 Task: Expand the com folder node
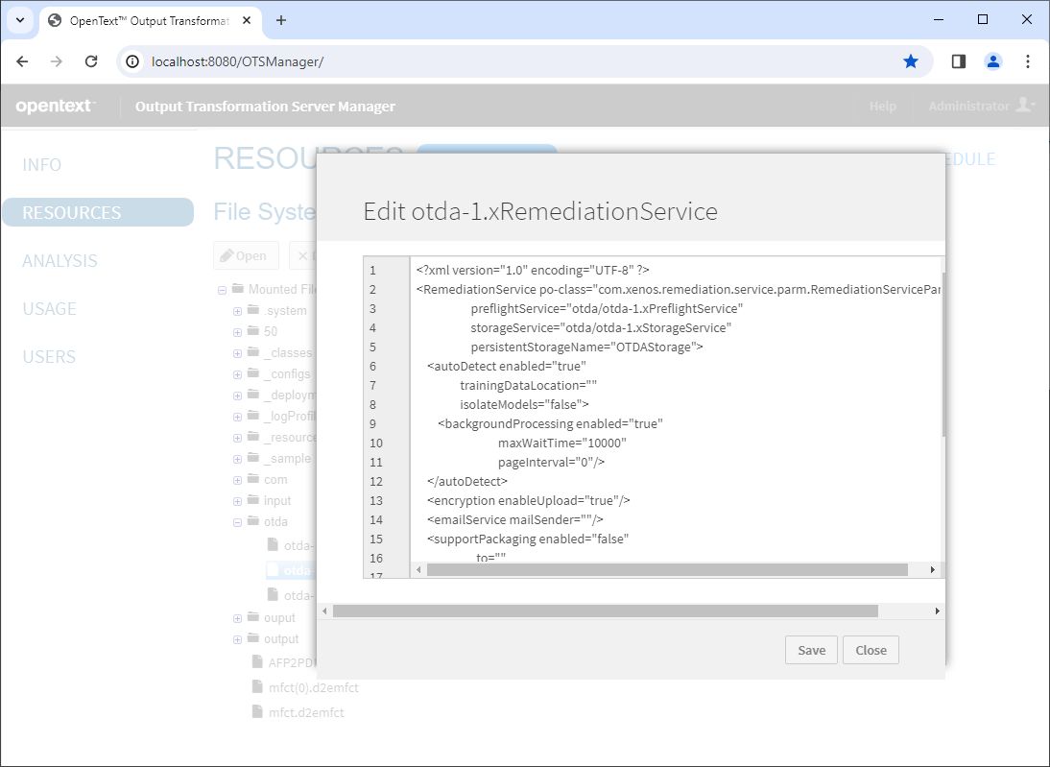(238, 480)
